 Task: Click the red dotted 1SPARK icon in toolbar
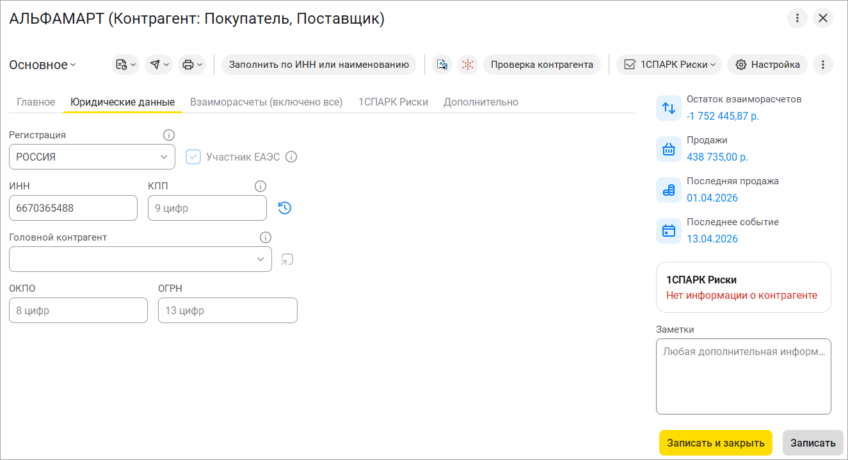[x=468, y=65]
